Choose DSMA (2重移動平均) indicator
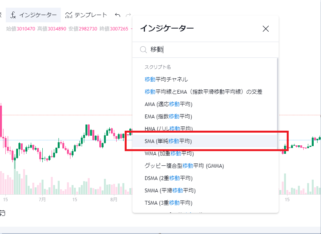The image size is (321, 234). click(169, 178)
